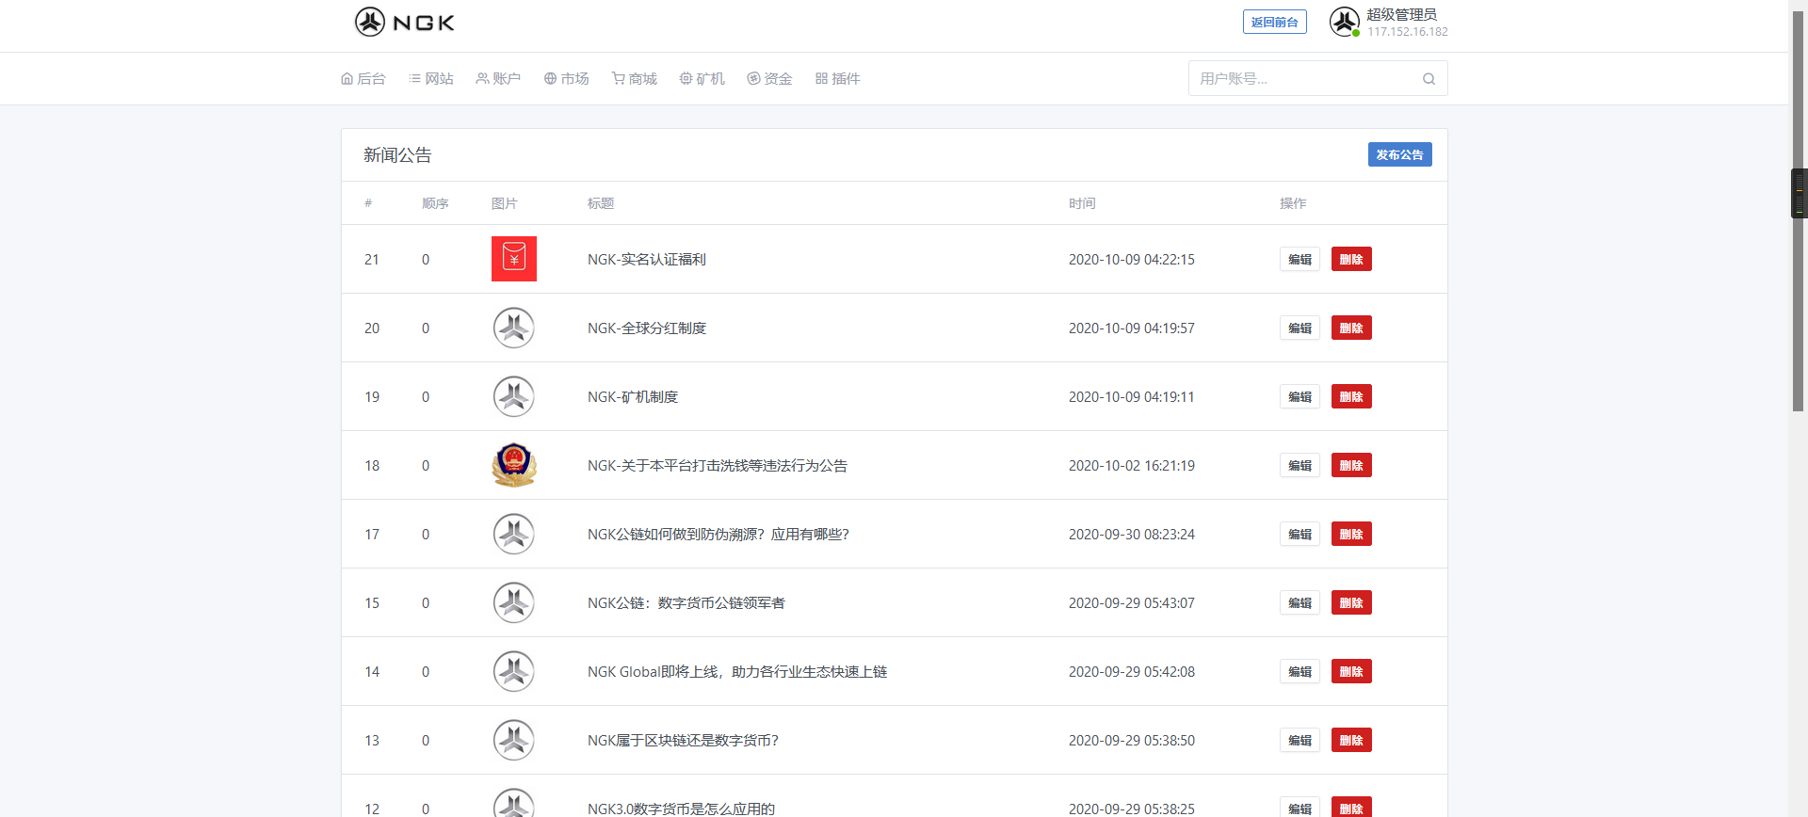Focus the 用户账号 search field

1304,79
